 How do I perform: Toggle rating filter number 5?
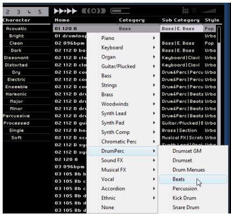(40, 12)
